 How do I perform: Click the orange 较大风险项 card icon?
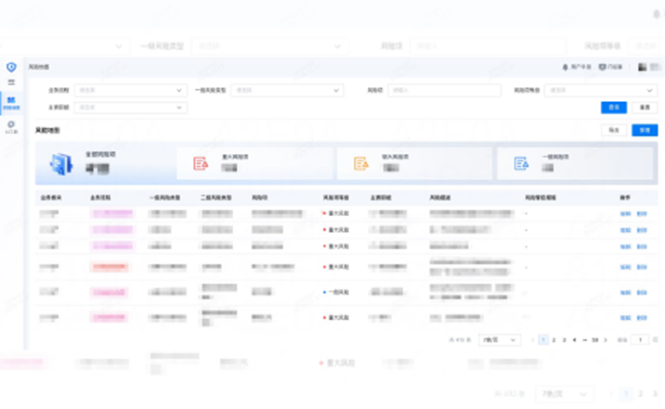(361, 163)
